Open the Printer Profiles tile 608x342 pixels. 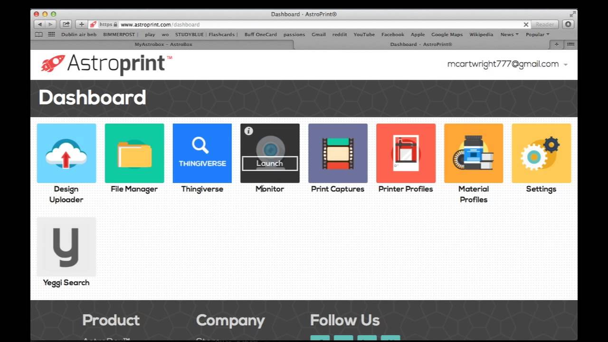pos(406,153)
